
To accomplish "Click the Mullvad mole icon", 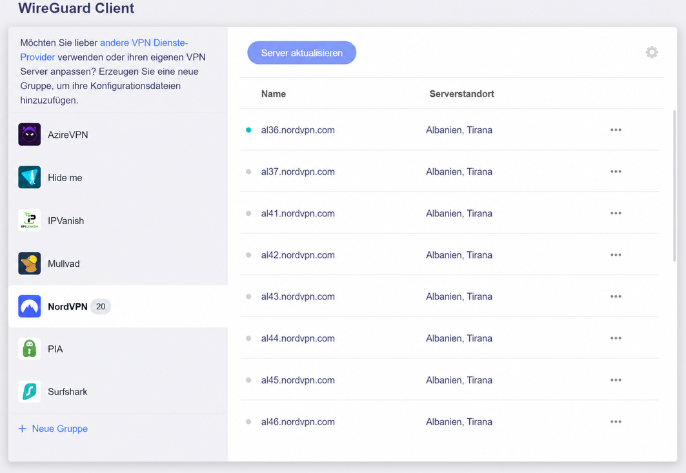I will pyautogui.click(x=29, y=263).
